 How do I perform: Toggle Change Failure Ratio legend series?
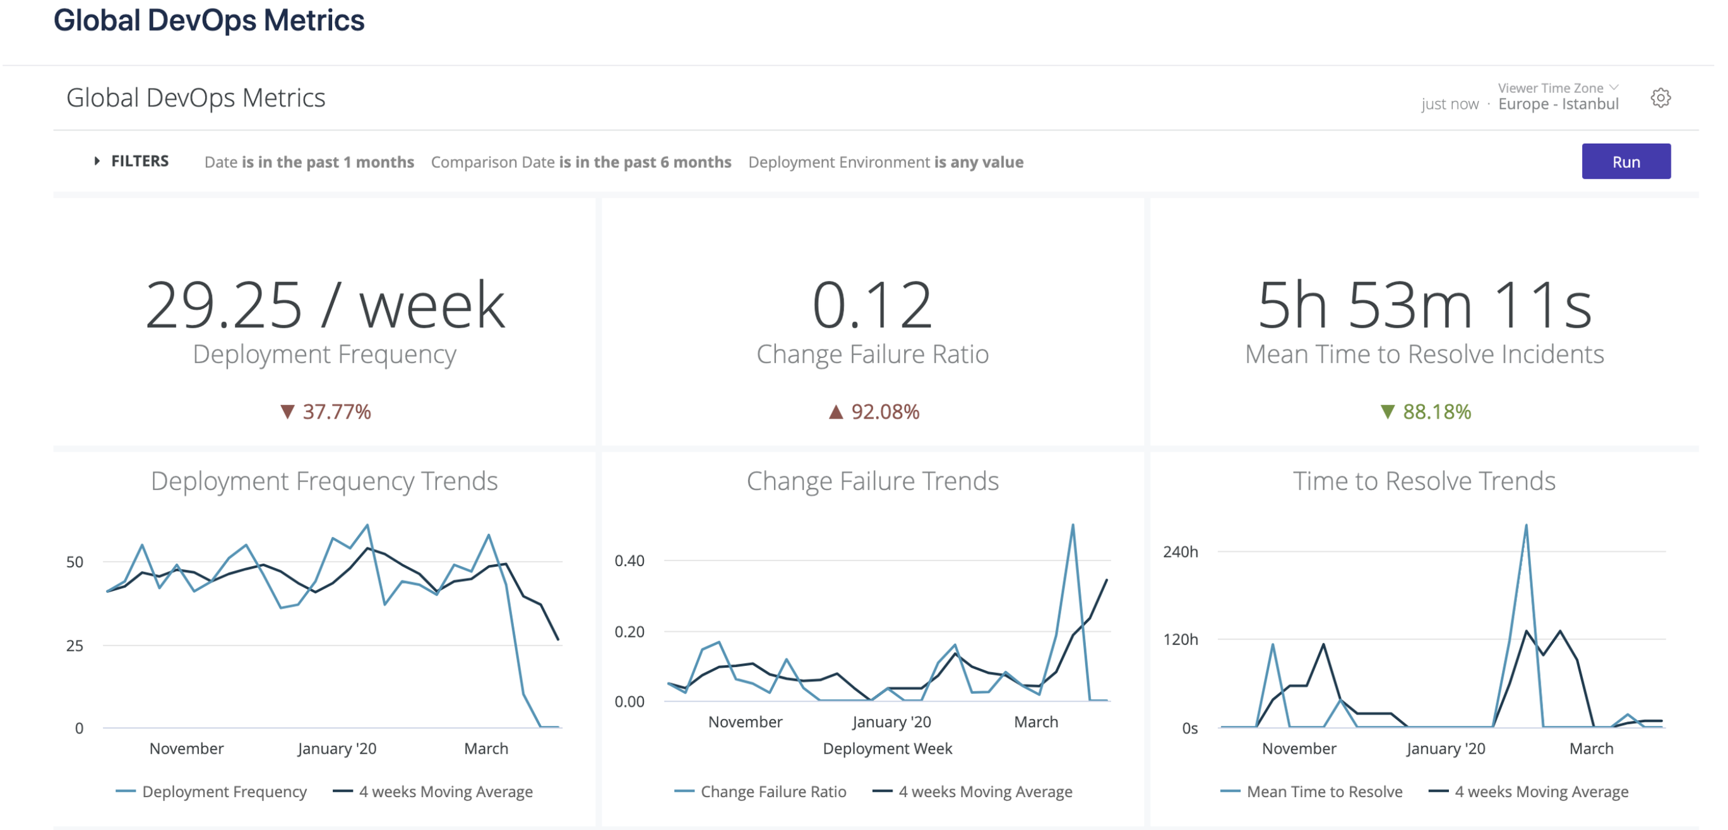(x=760, y=791)
